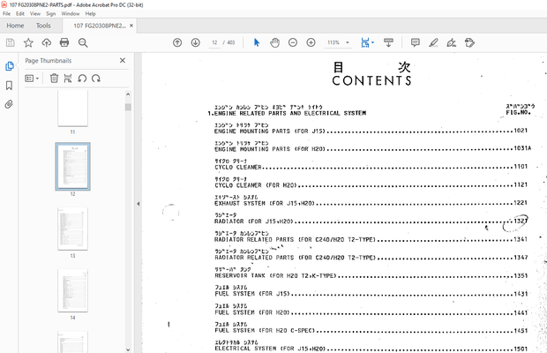This screenshot has width=547, height=353.
Task: Rotate the page clockwise
Action: [x=96, y=79]
